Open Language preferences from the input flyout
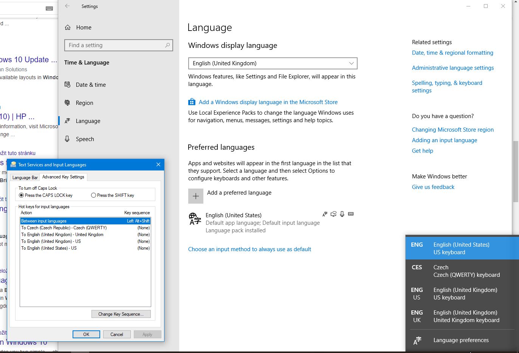The image size is (519, 353). 462,340
